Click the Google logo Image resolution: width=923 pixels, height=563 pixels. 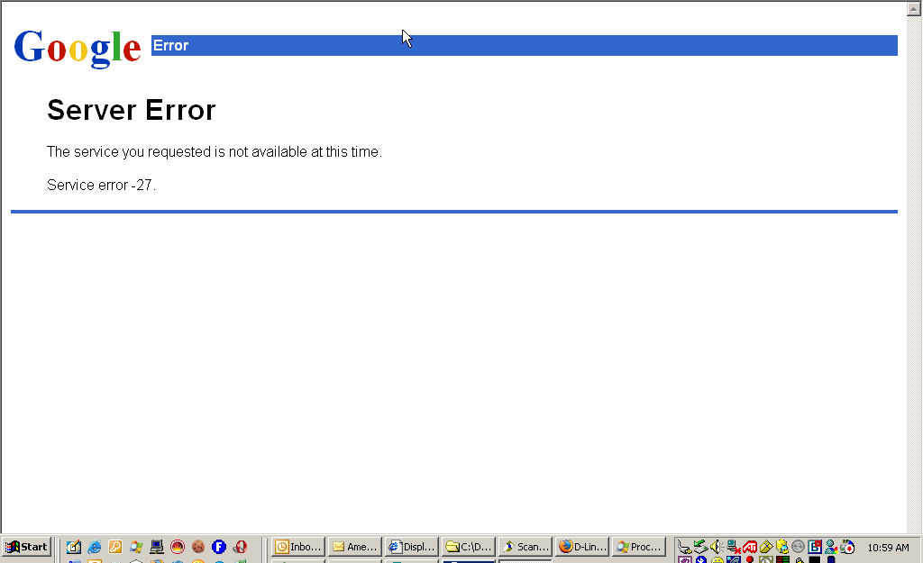pos(78,48)
